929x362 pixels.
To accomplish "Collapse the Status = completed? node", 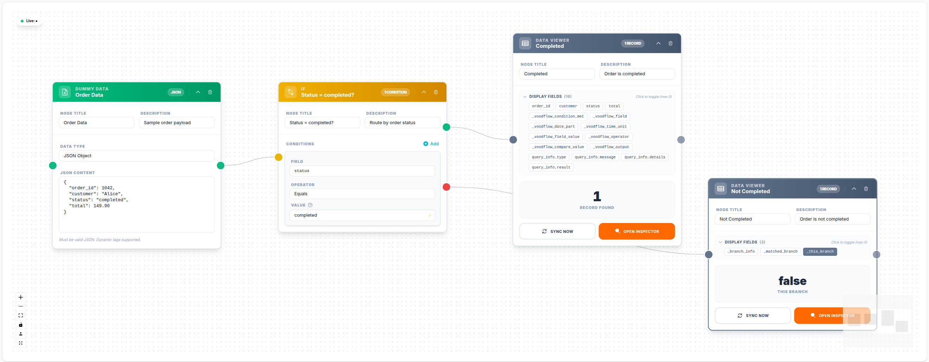I will click(x=424, y=92).
